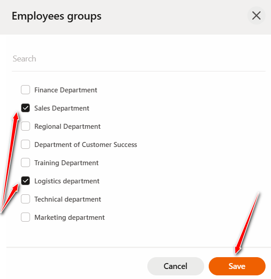Click the Cancel button

[176, 266]
